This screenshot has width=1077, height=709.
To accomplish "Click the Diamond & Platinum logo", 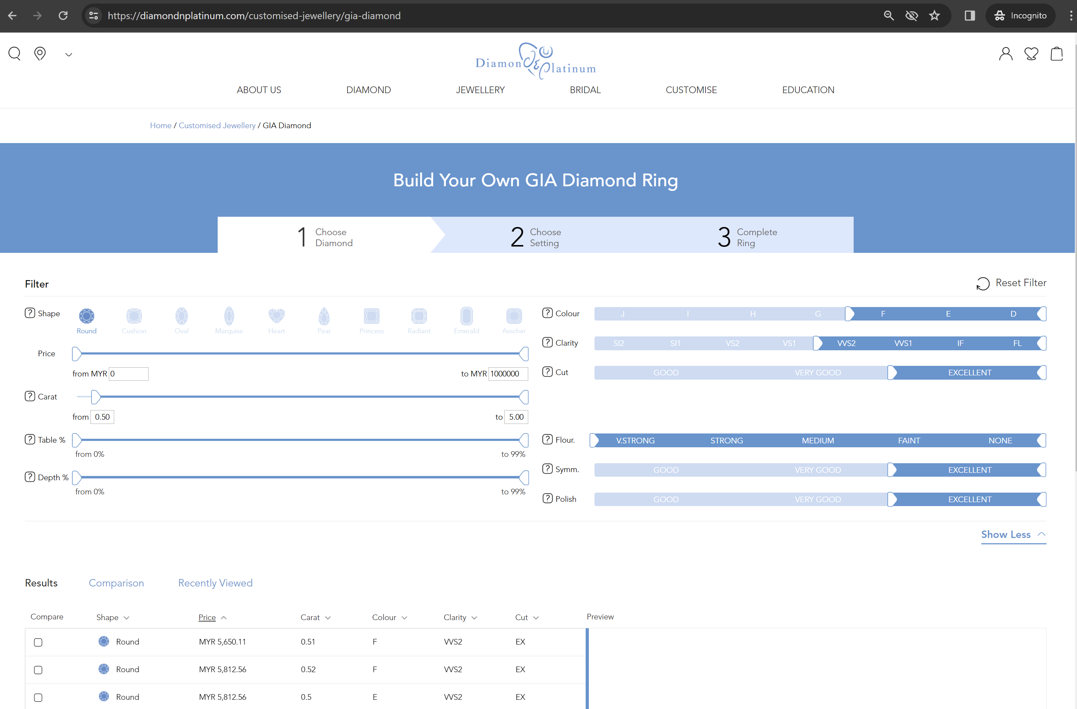I will 536,61.
